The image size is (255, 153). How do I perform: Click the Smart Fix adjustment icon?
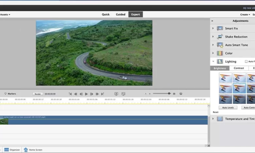coord(220,29)
